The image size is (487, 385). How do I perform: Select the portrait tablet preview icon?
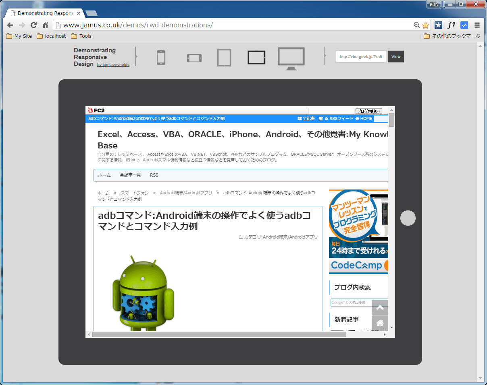click(x=224, y=58)
